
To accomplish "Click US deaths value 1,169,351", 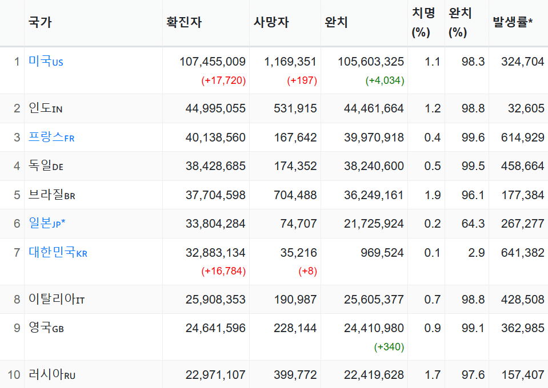I will click(x=290, y=62).
